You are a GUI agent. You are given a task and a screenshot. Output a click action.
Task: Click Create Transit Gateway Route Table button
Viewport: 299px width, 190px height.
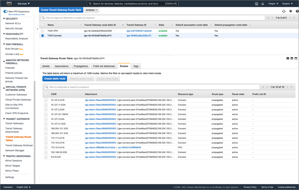tap(61, 10)
